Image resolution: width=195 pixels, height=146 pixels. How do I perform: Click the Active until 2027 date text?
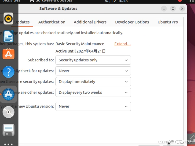tap(80, 51)
